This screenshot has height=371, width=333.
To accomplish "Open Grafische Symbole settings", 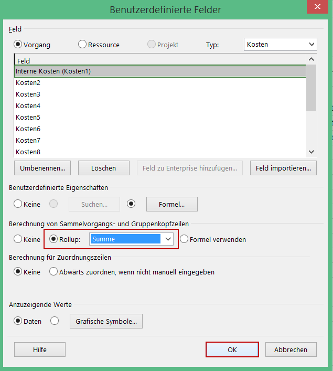I will tap(106, 321).
